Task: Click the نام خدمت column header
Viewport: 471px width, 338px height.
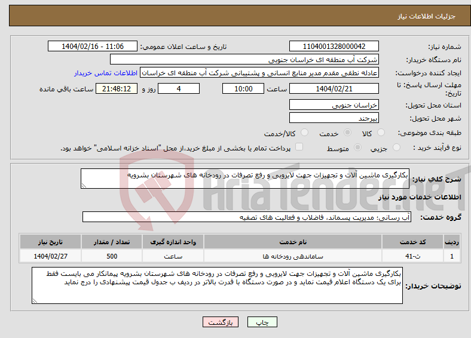Action: (x=293, y=242)
